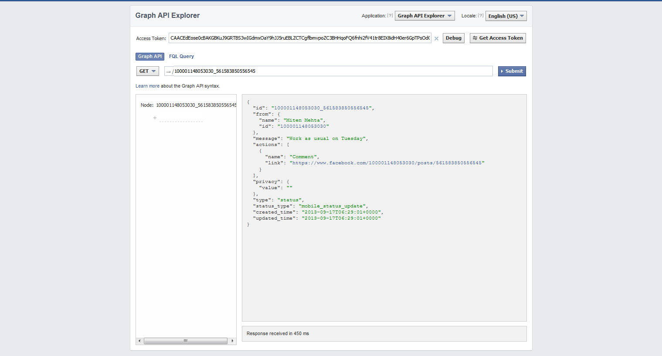Screen dimensions: 662x356
Task: Submit the Graph API query
Action: [x=512, y=71]
